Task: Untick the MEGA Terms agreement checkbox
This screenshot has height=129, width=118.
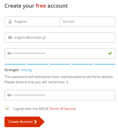Action: (x=7, y=109)
